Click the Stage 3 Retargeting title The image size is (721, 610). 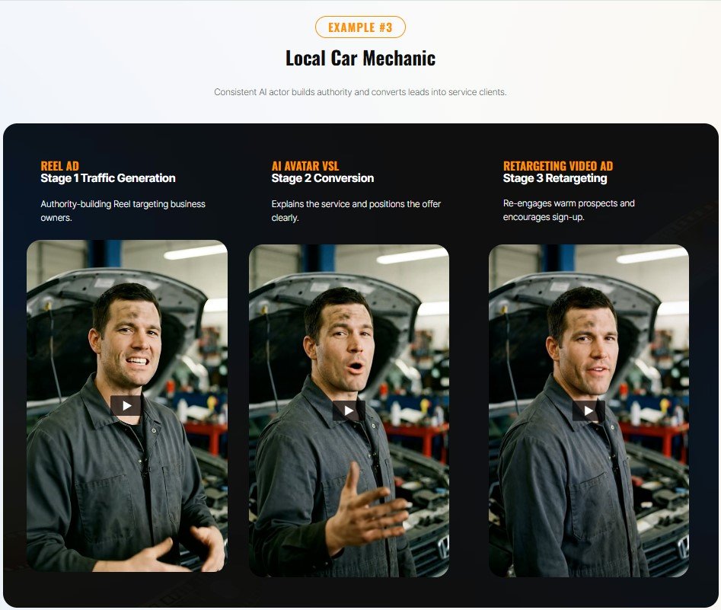coord(555,178)
